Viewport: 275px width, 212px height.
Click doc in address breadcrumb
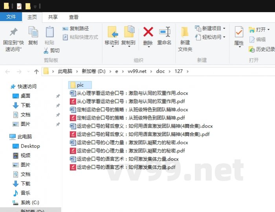pos(160,71)
